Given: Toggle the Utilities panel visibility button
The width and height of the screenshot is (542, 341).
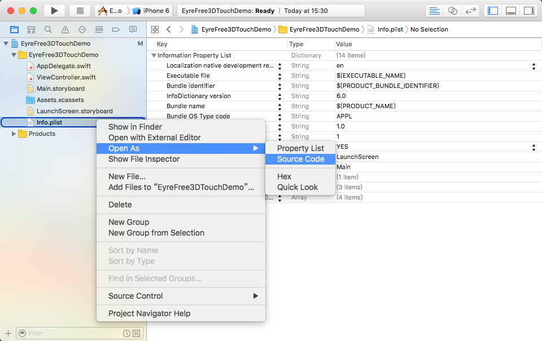Looking at the screenshot, I should click(529, 10).
